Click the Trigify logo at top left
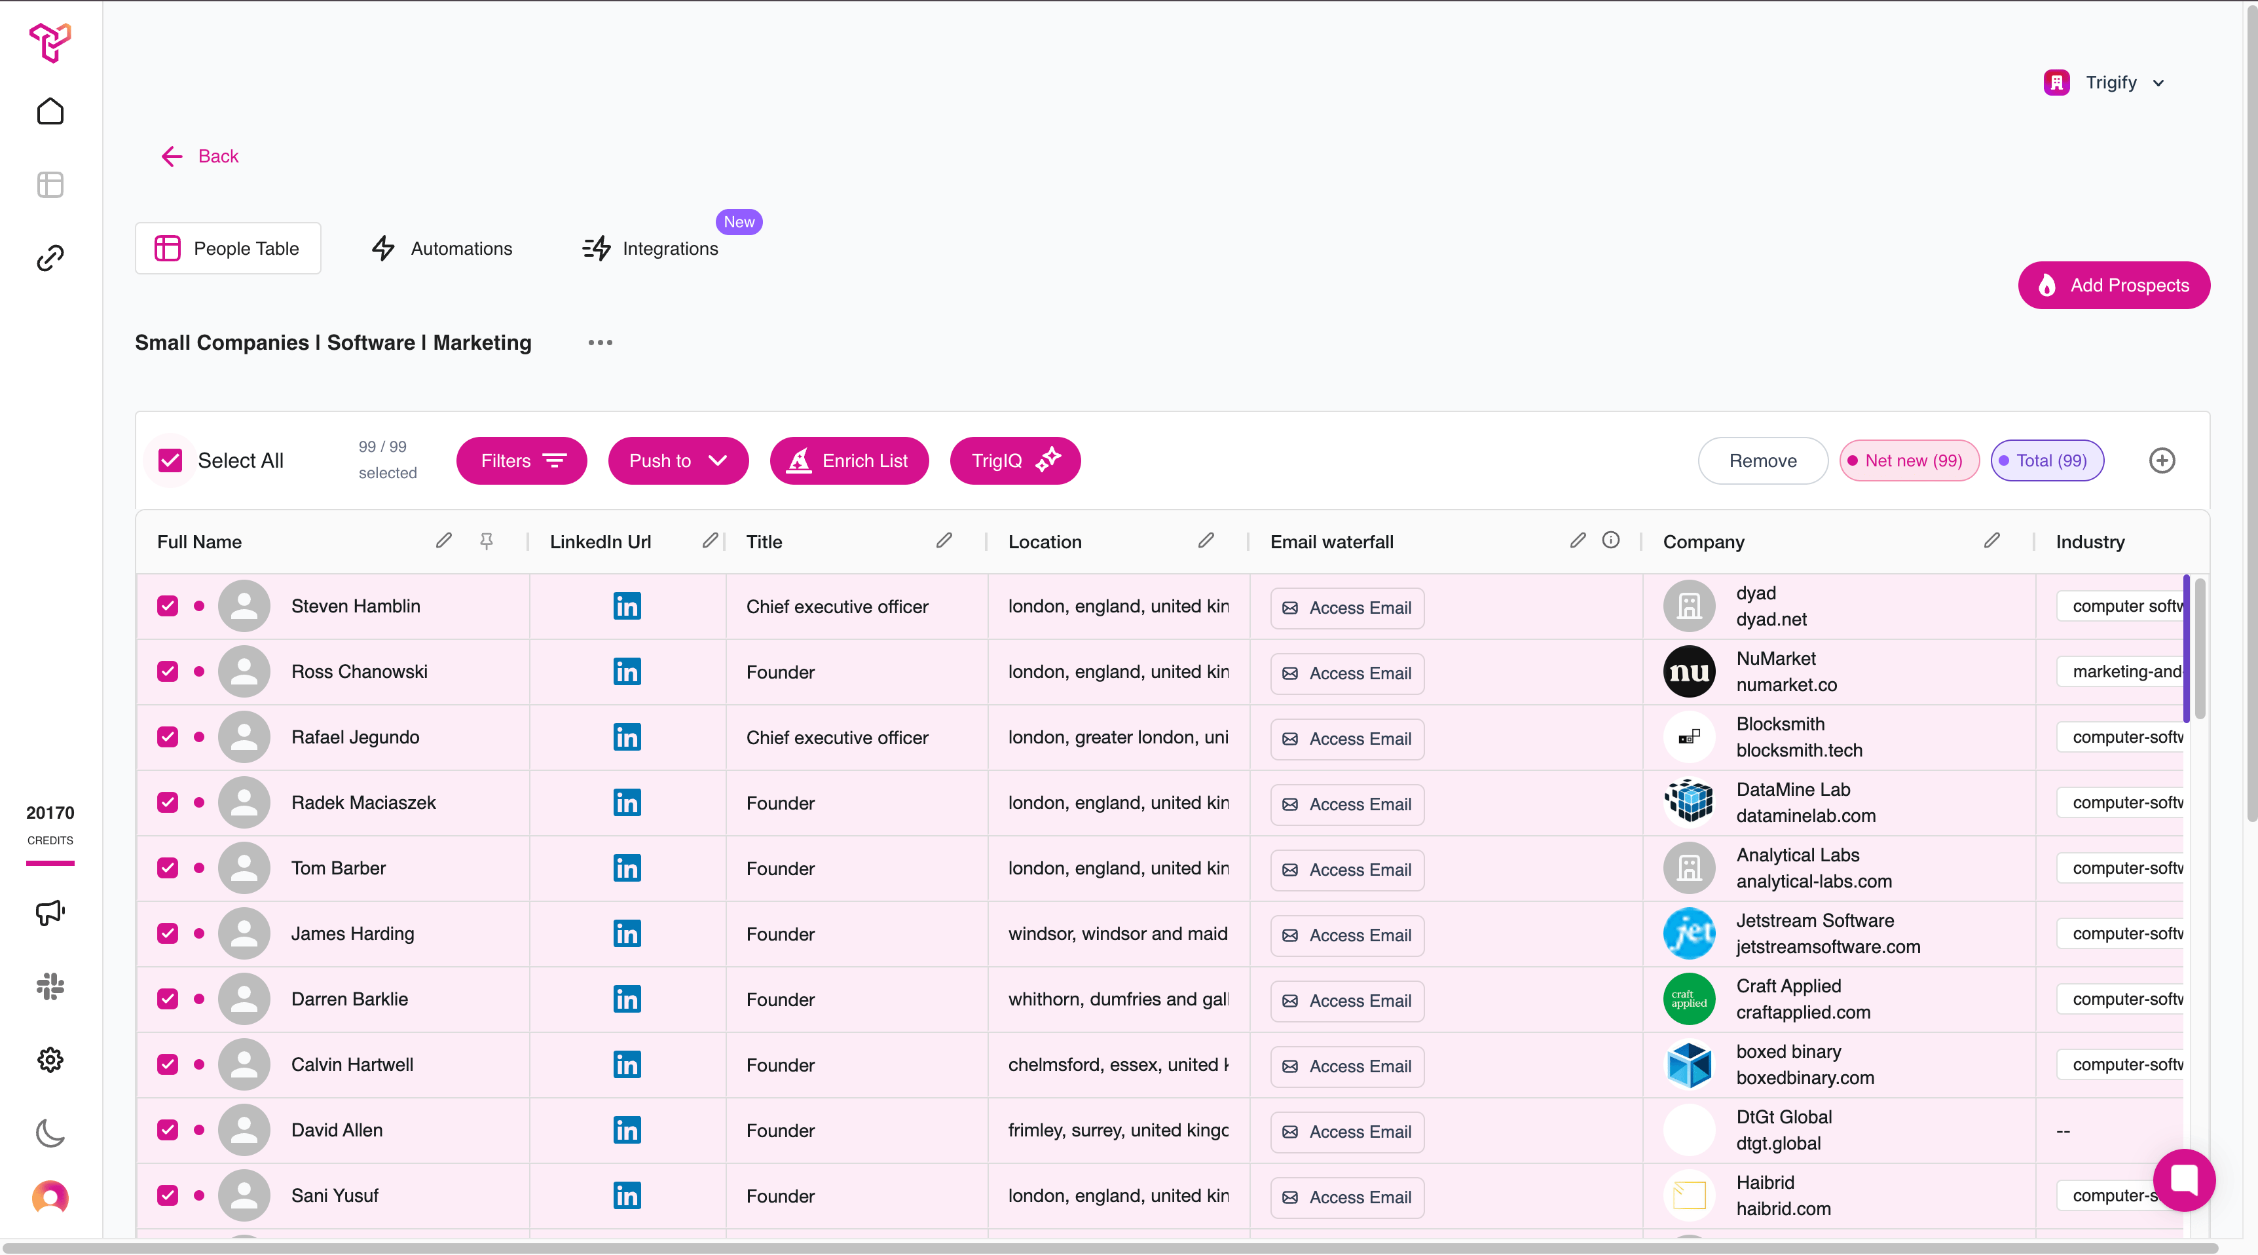2258x1255 pixels. [50, 42]
